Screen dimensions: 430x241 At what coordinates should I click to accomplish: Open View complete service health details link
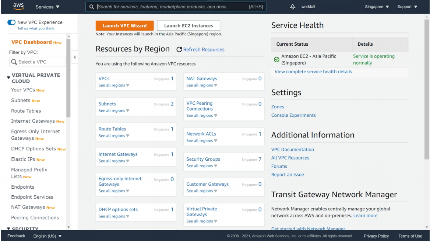313,72
